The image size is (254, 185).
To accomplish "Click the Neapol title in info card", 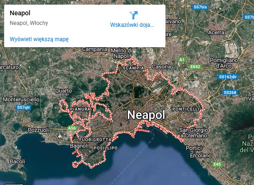I will click(x=20, y=13).
